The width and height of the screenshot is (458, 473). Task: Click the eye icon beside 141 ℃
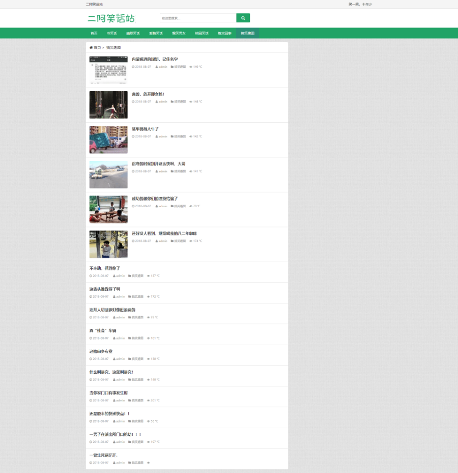pos(191,172)
